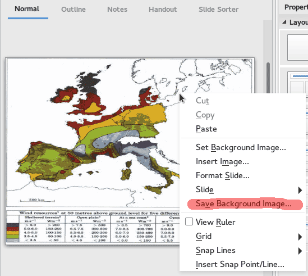Click Save Background Image menu item
The image size is (308, 276).
243,203
